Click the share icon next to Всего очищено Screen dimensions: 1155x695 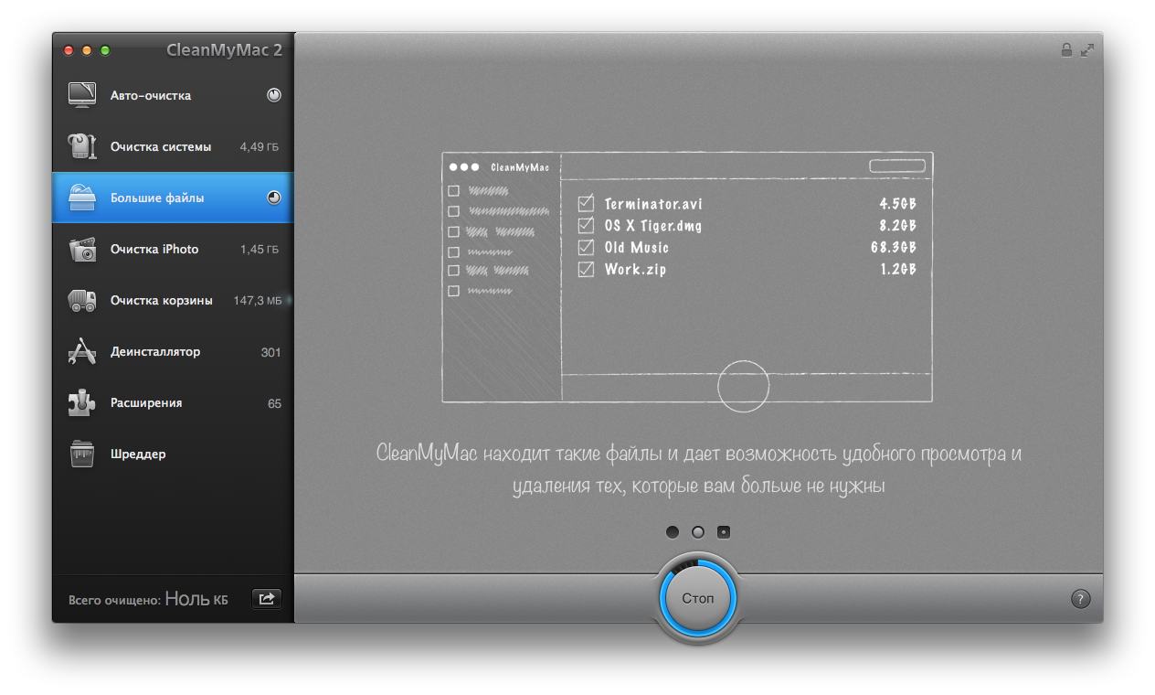tap(267, 599)
